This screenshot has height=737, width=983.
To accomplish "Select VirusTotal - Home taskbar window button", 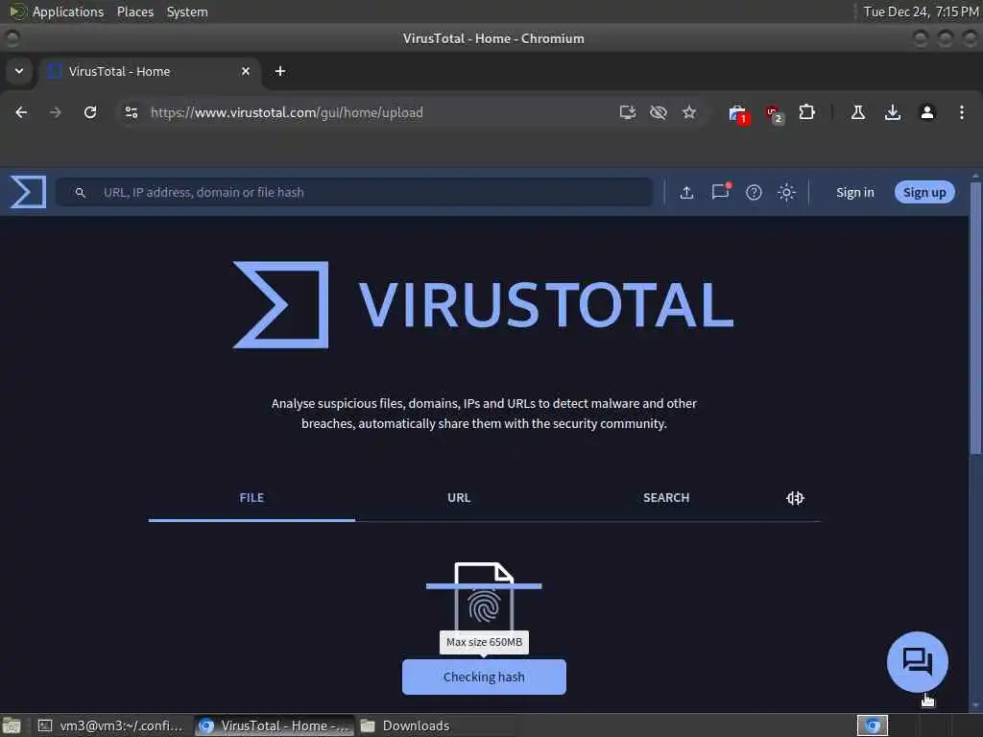I will tap(274, 725).
